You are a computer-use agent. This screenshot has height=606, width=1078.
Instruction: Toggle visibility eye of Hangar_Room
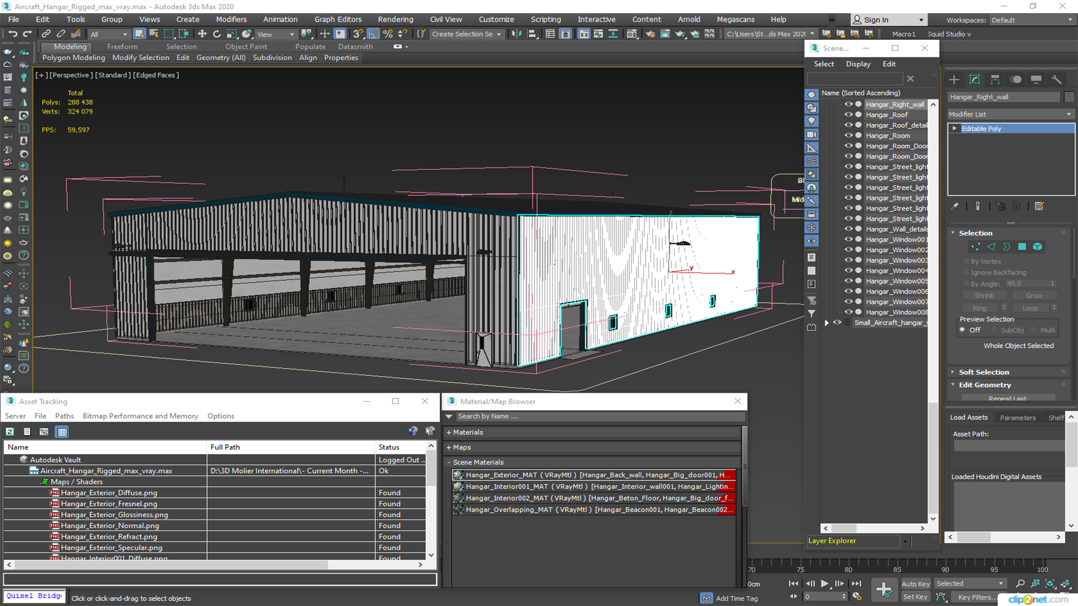(848, 135)
